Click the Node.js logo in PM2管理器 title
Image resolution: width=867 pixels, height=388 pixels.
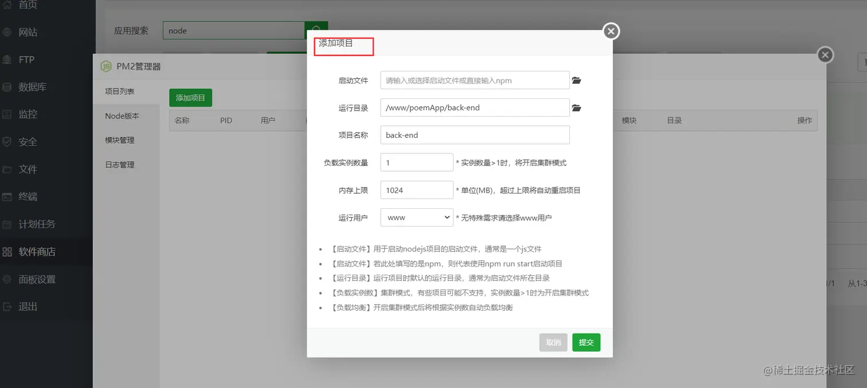point(106,66)
